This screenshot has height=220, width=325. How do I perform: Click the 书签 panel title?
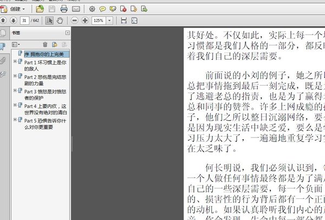tap(16, 33)
